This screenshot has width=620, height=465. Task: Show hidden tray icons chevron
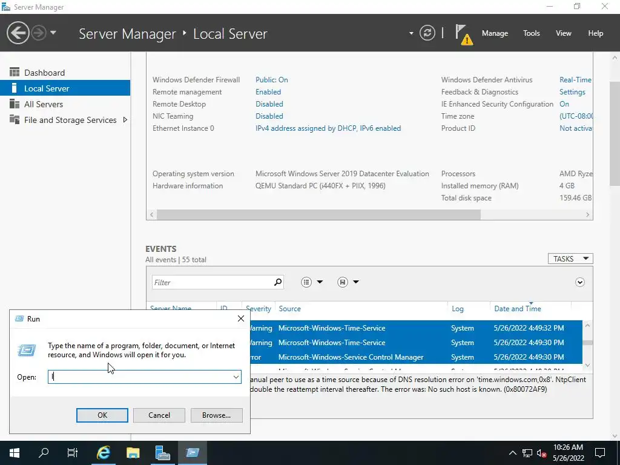(x=512, y=453)
